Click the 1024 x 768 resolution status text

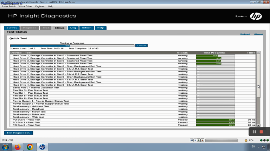pos(7,141)
